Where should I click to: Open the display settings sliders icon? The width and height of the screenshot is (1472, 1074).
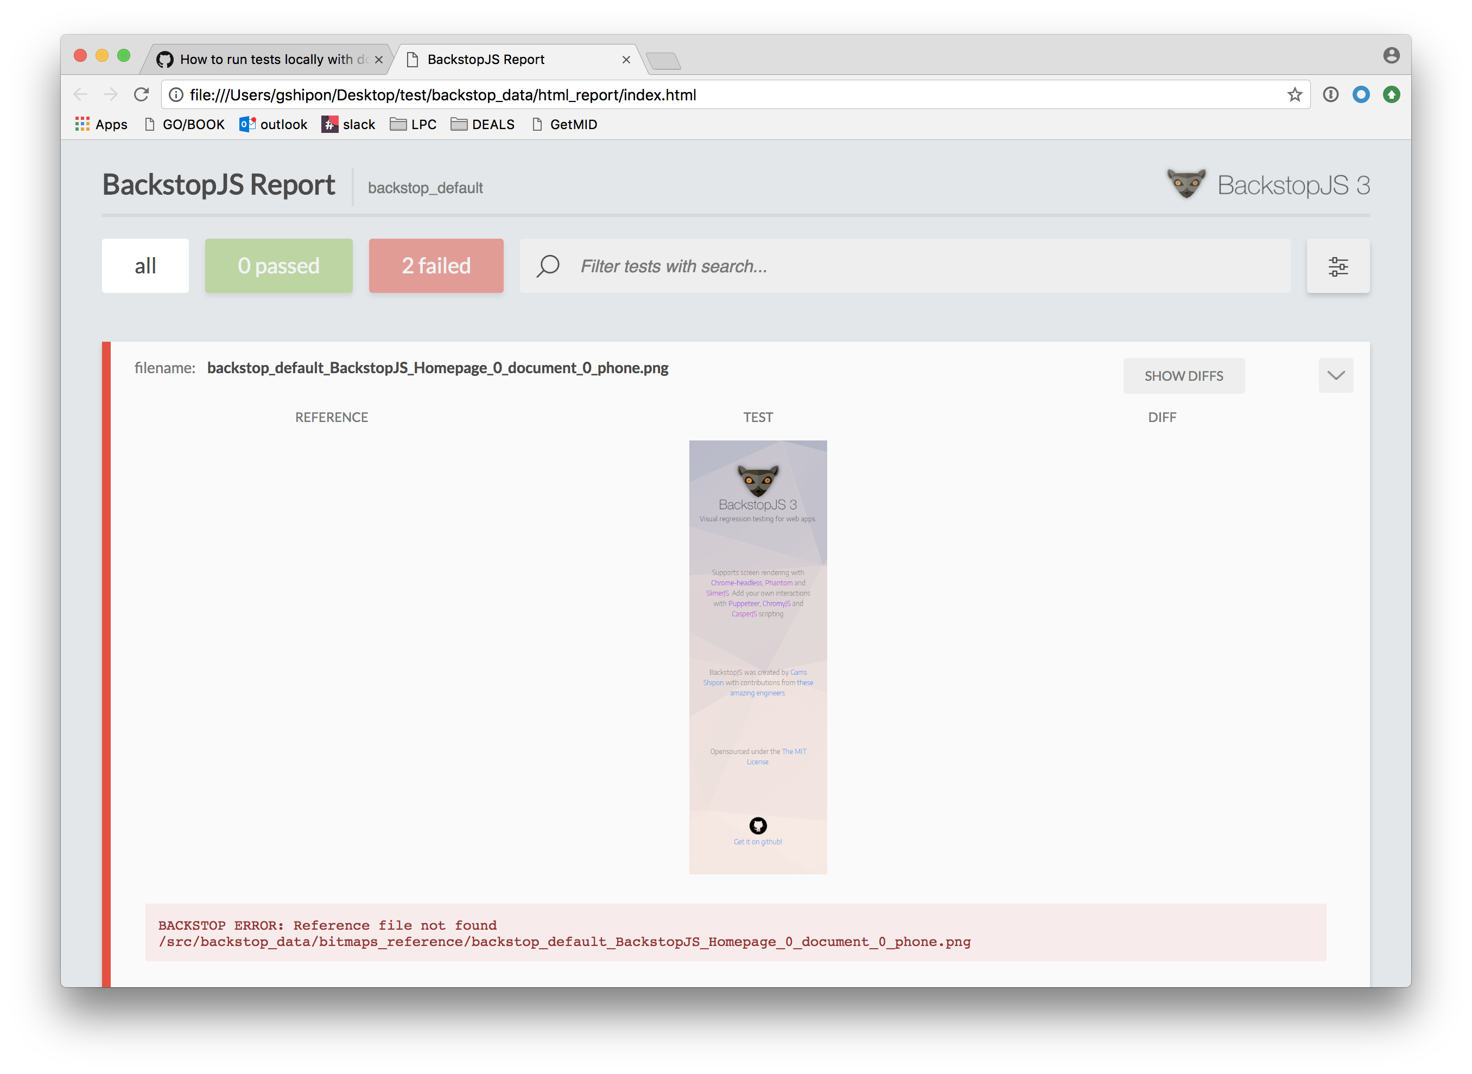point(1338,266)
